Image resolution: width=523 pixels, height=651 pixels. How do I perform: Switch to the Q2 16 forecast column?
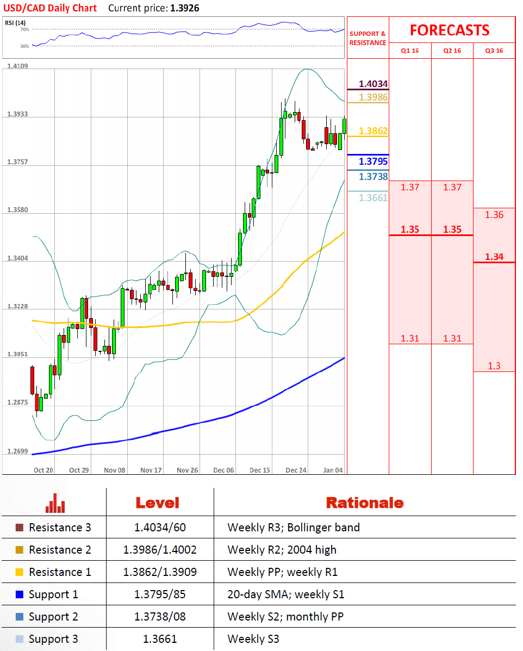(x=452, y=51)
